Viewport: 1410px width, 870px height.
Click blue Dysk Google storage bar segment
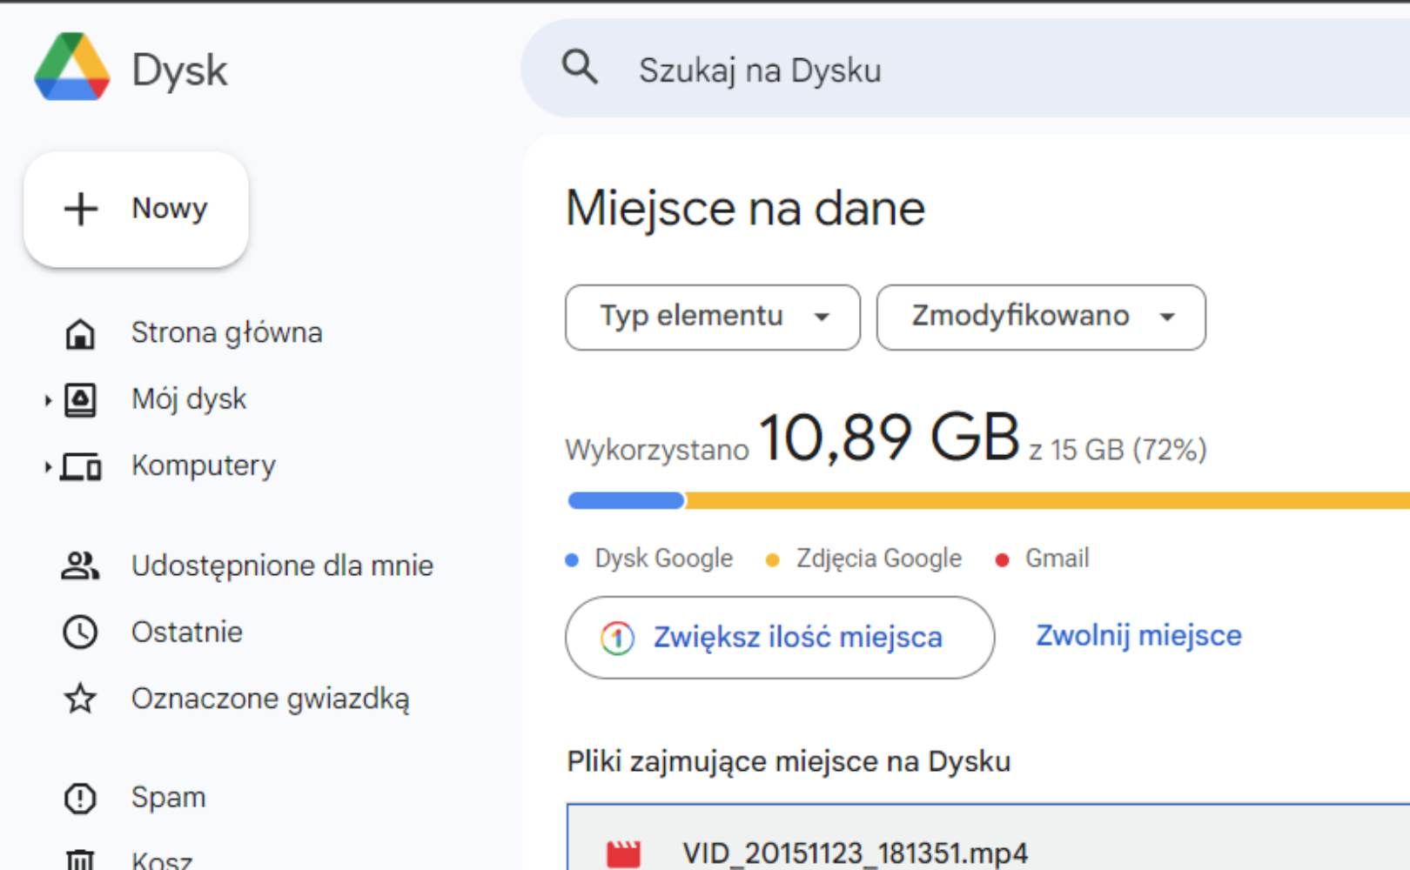point(626,500)
